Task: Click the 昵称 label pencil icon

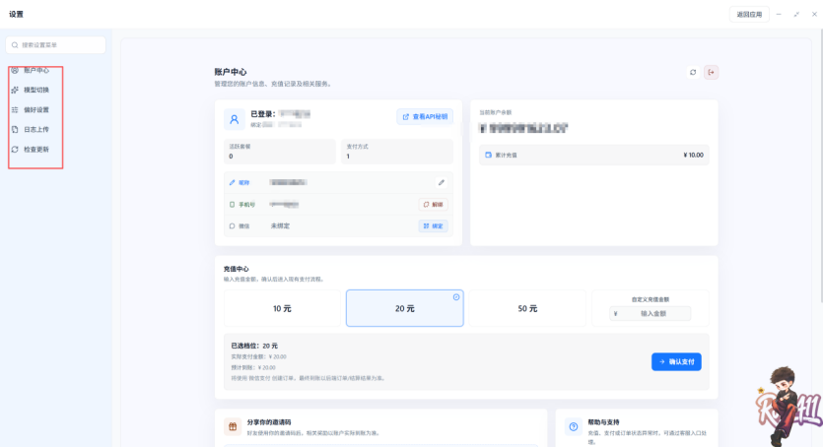Action: point(232,183)
